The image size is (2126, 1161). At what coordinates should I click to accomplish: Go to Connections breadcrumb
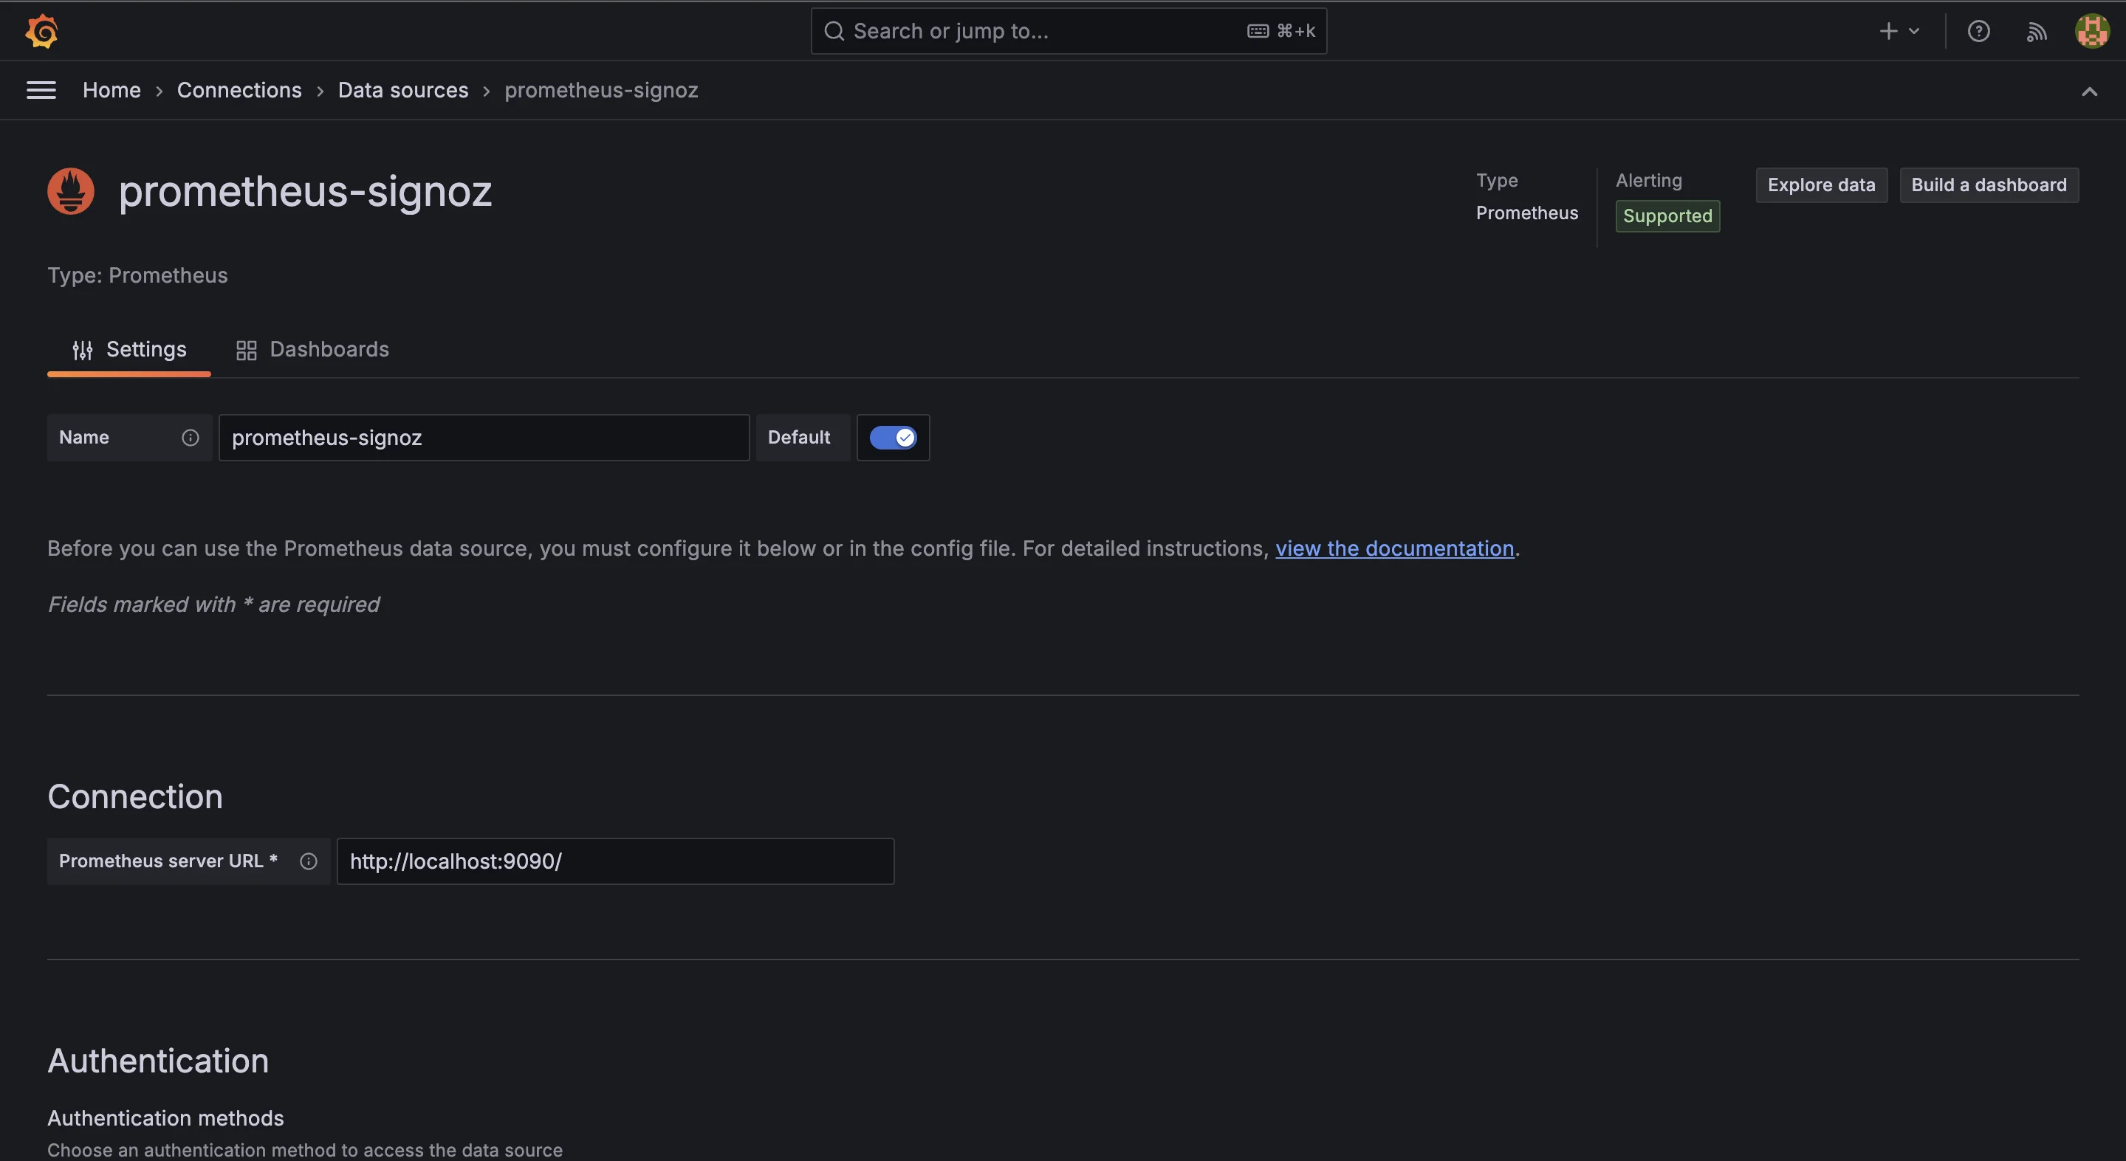pyautogui.click(x=239, y=90)
